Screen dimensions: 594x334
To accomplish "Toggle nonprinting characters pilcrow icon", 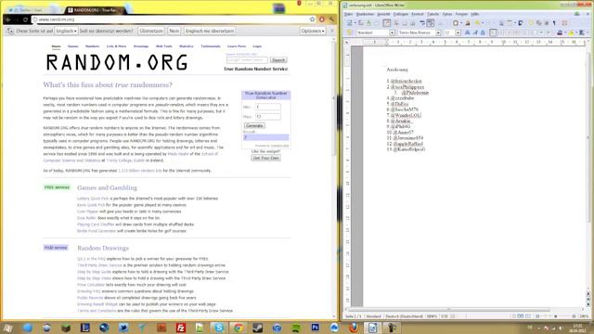I will (554, 23).
